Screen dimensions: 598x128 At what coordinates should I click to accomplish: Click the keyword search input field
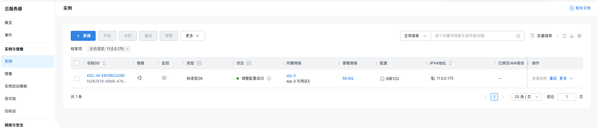tap(474, 36)
